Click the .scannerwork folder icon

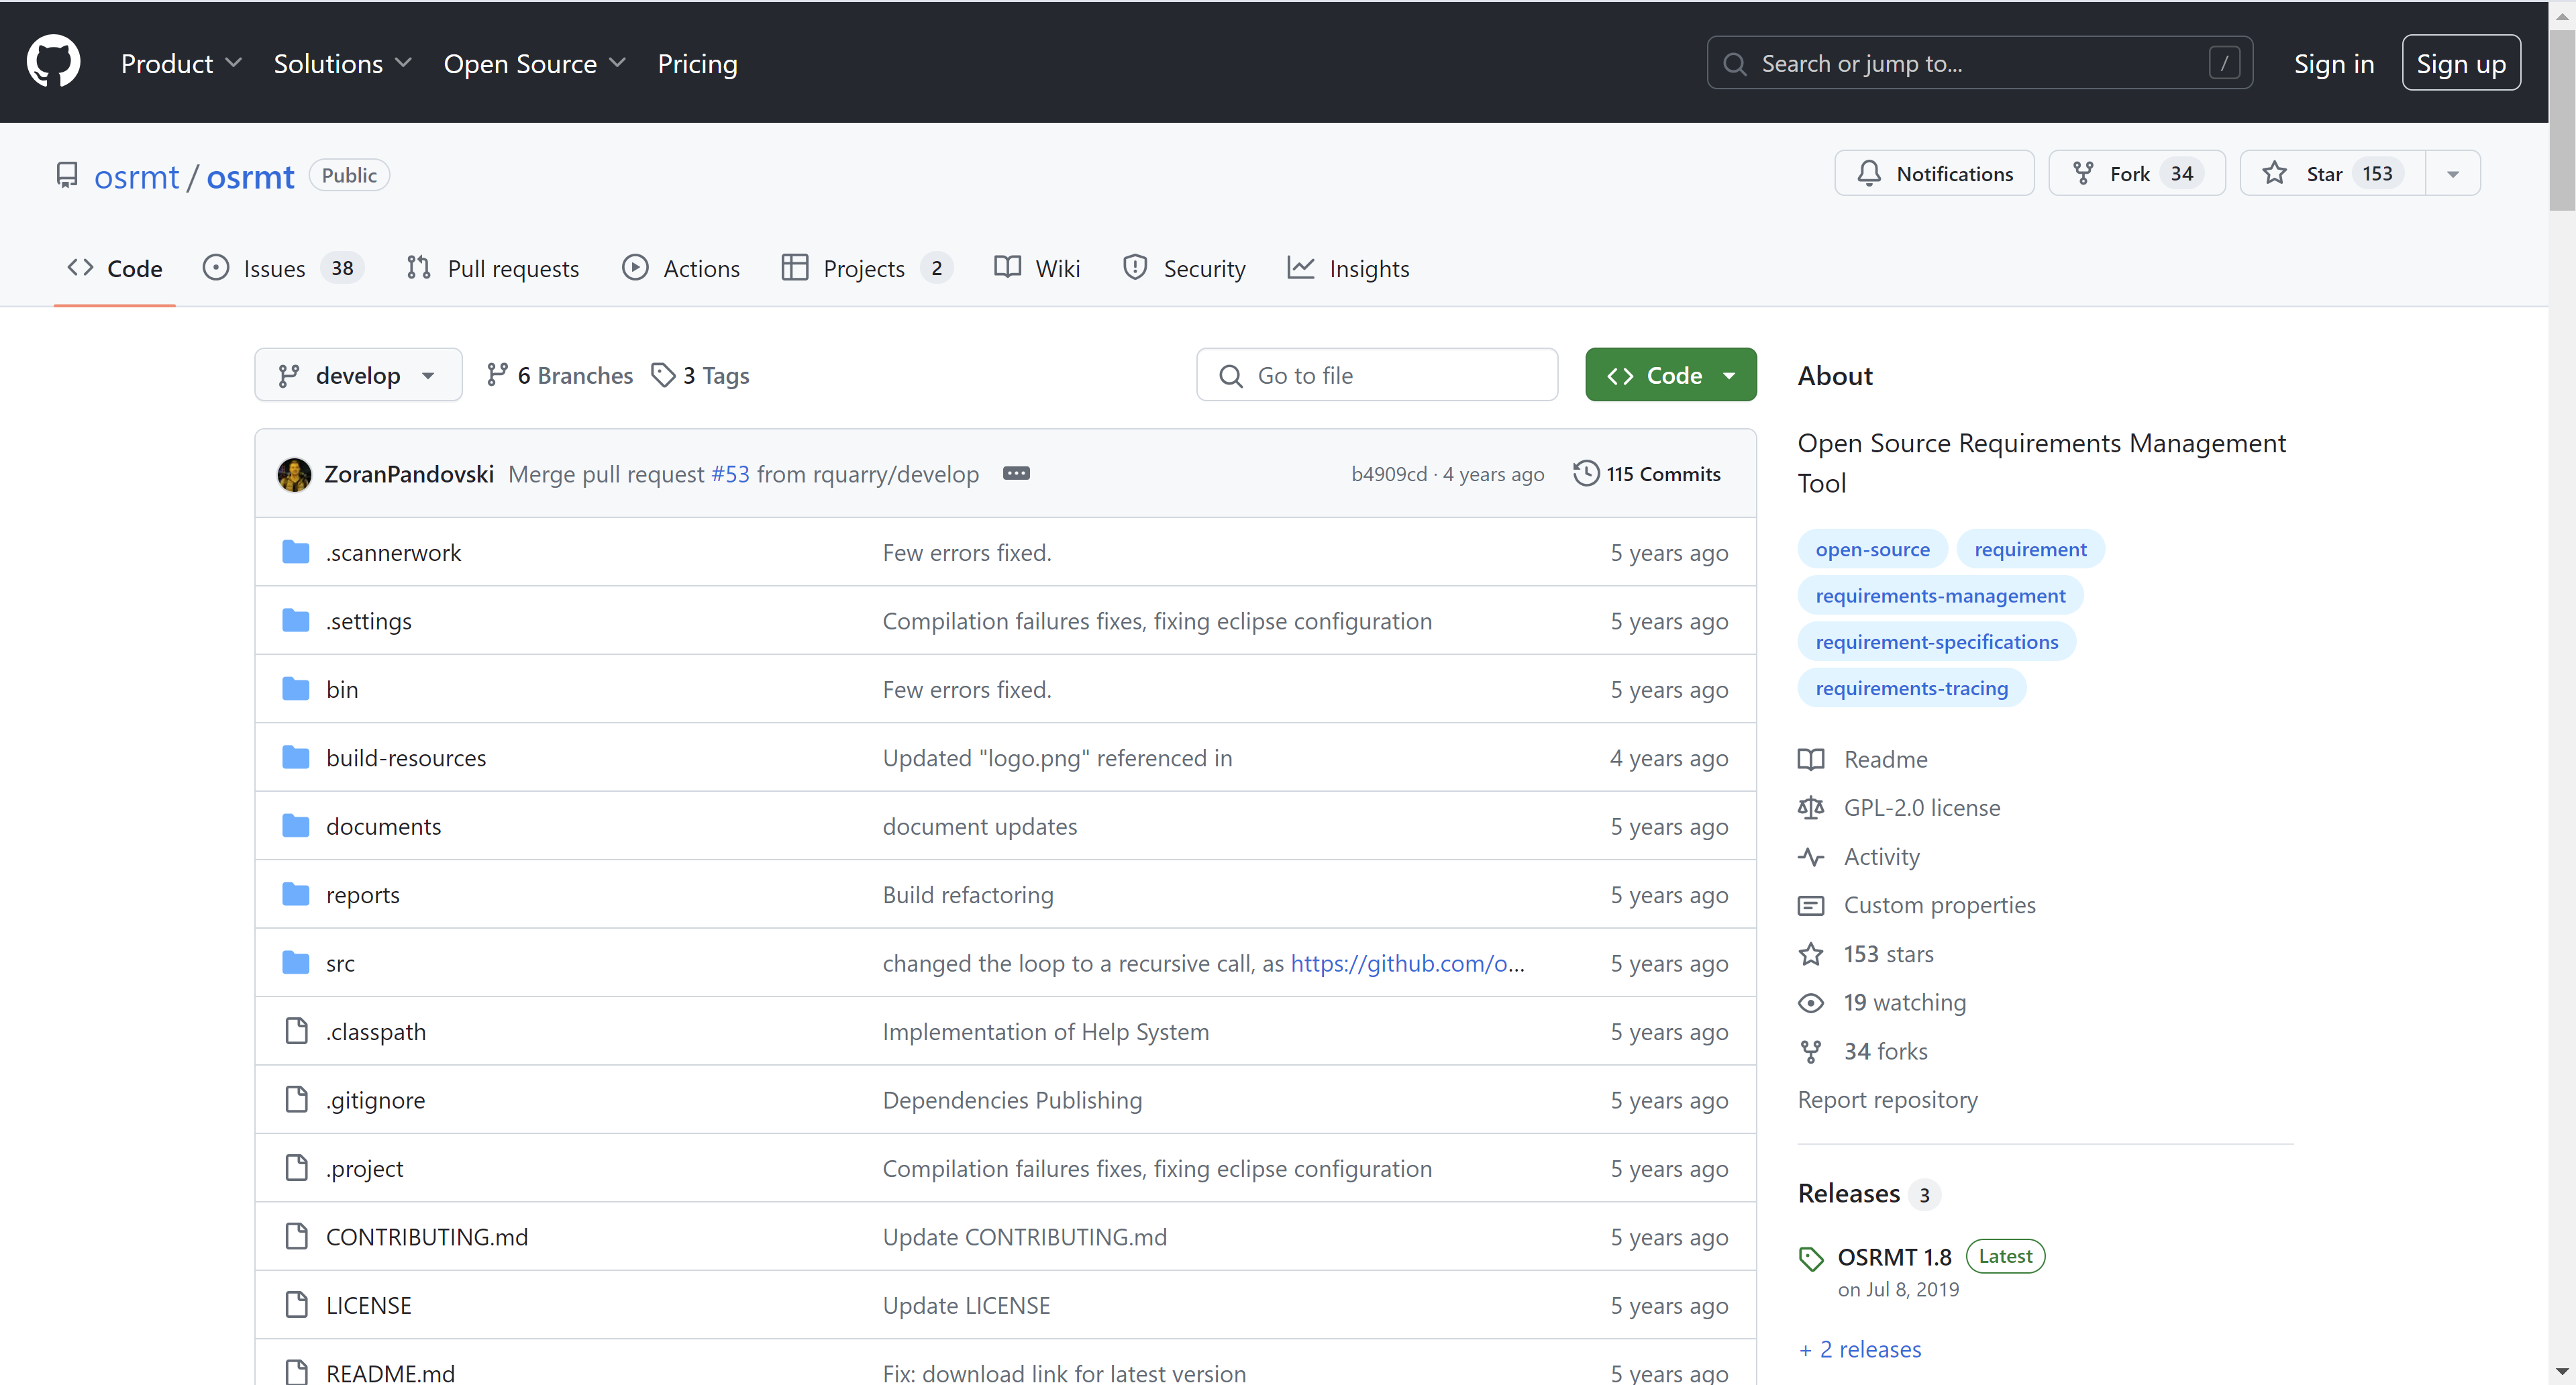coord(296,552)
